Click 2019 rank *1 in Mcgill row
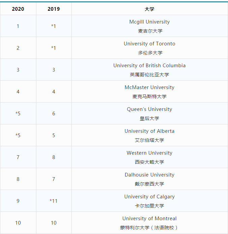 [54, 26]
